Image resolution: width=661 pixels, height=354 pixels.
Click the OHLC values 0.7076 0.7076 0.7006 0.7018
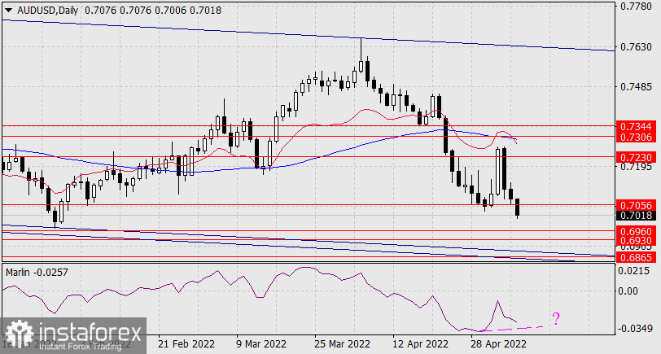(x=153, y=10)
